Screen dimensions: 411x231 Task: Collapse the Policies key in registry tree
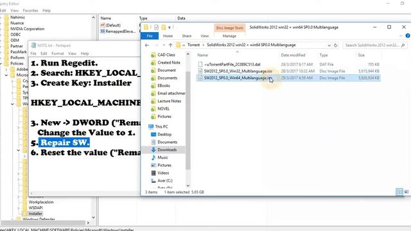pos(1,64)
